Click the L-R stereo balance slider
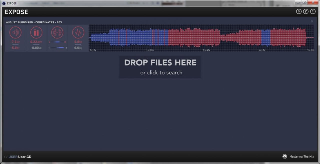 pyautogui.click(x=57, y=42)
